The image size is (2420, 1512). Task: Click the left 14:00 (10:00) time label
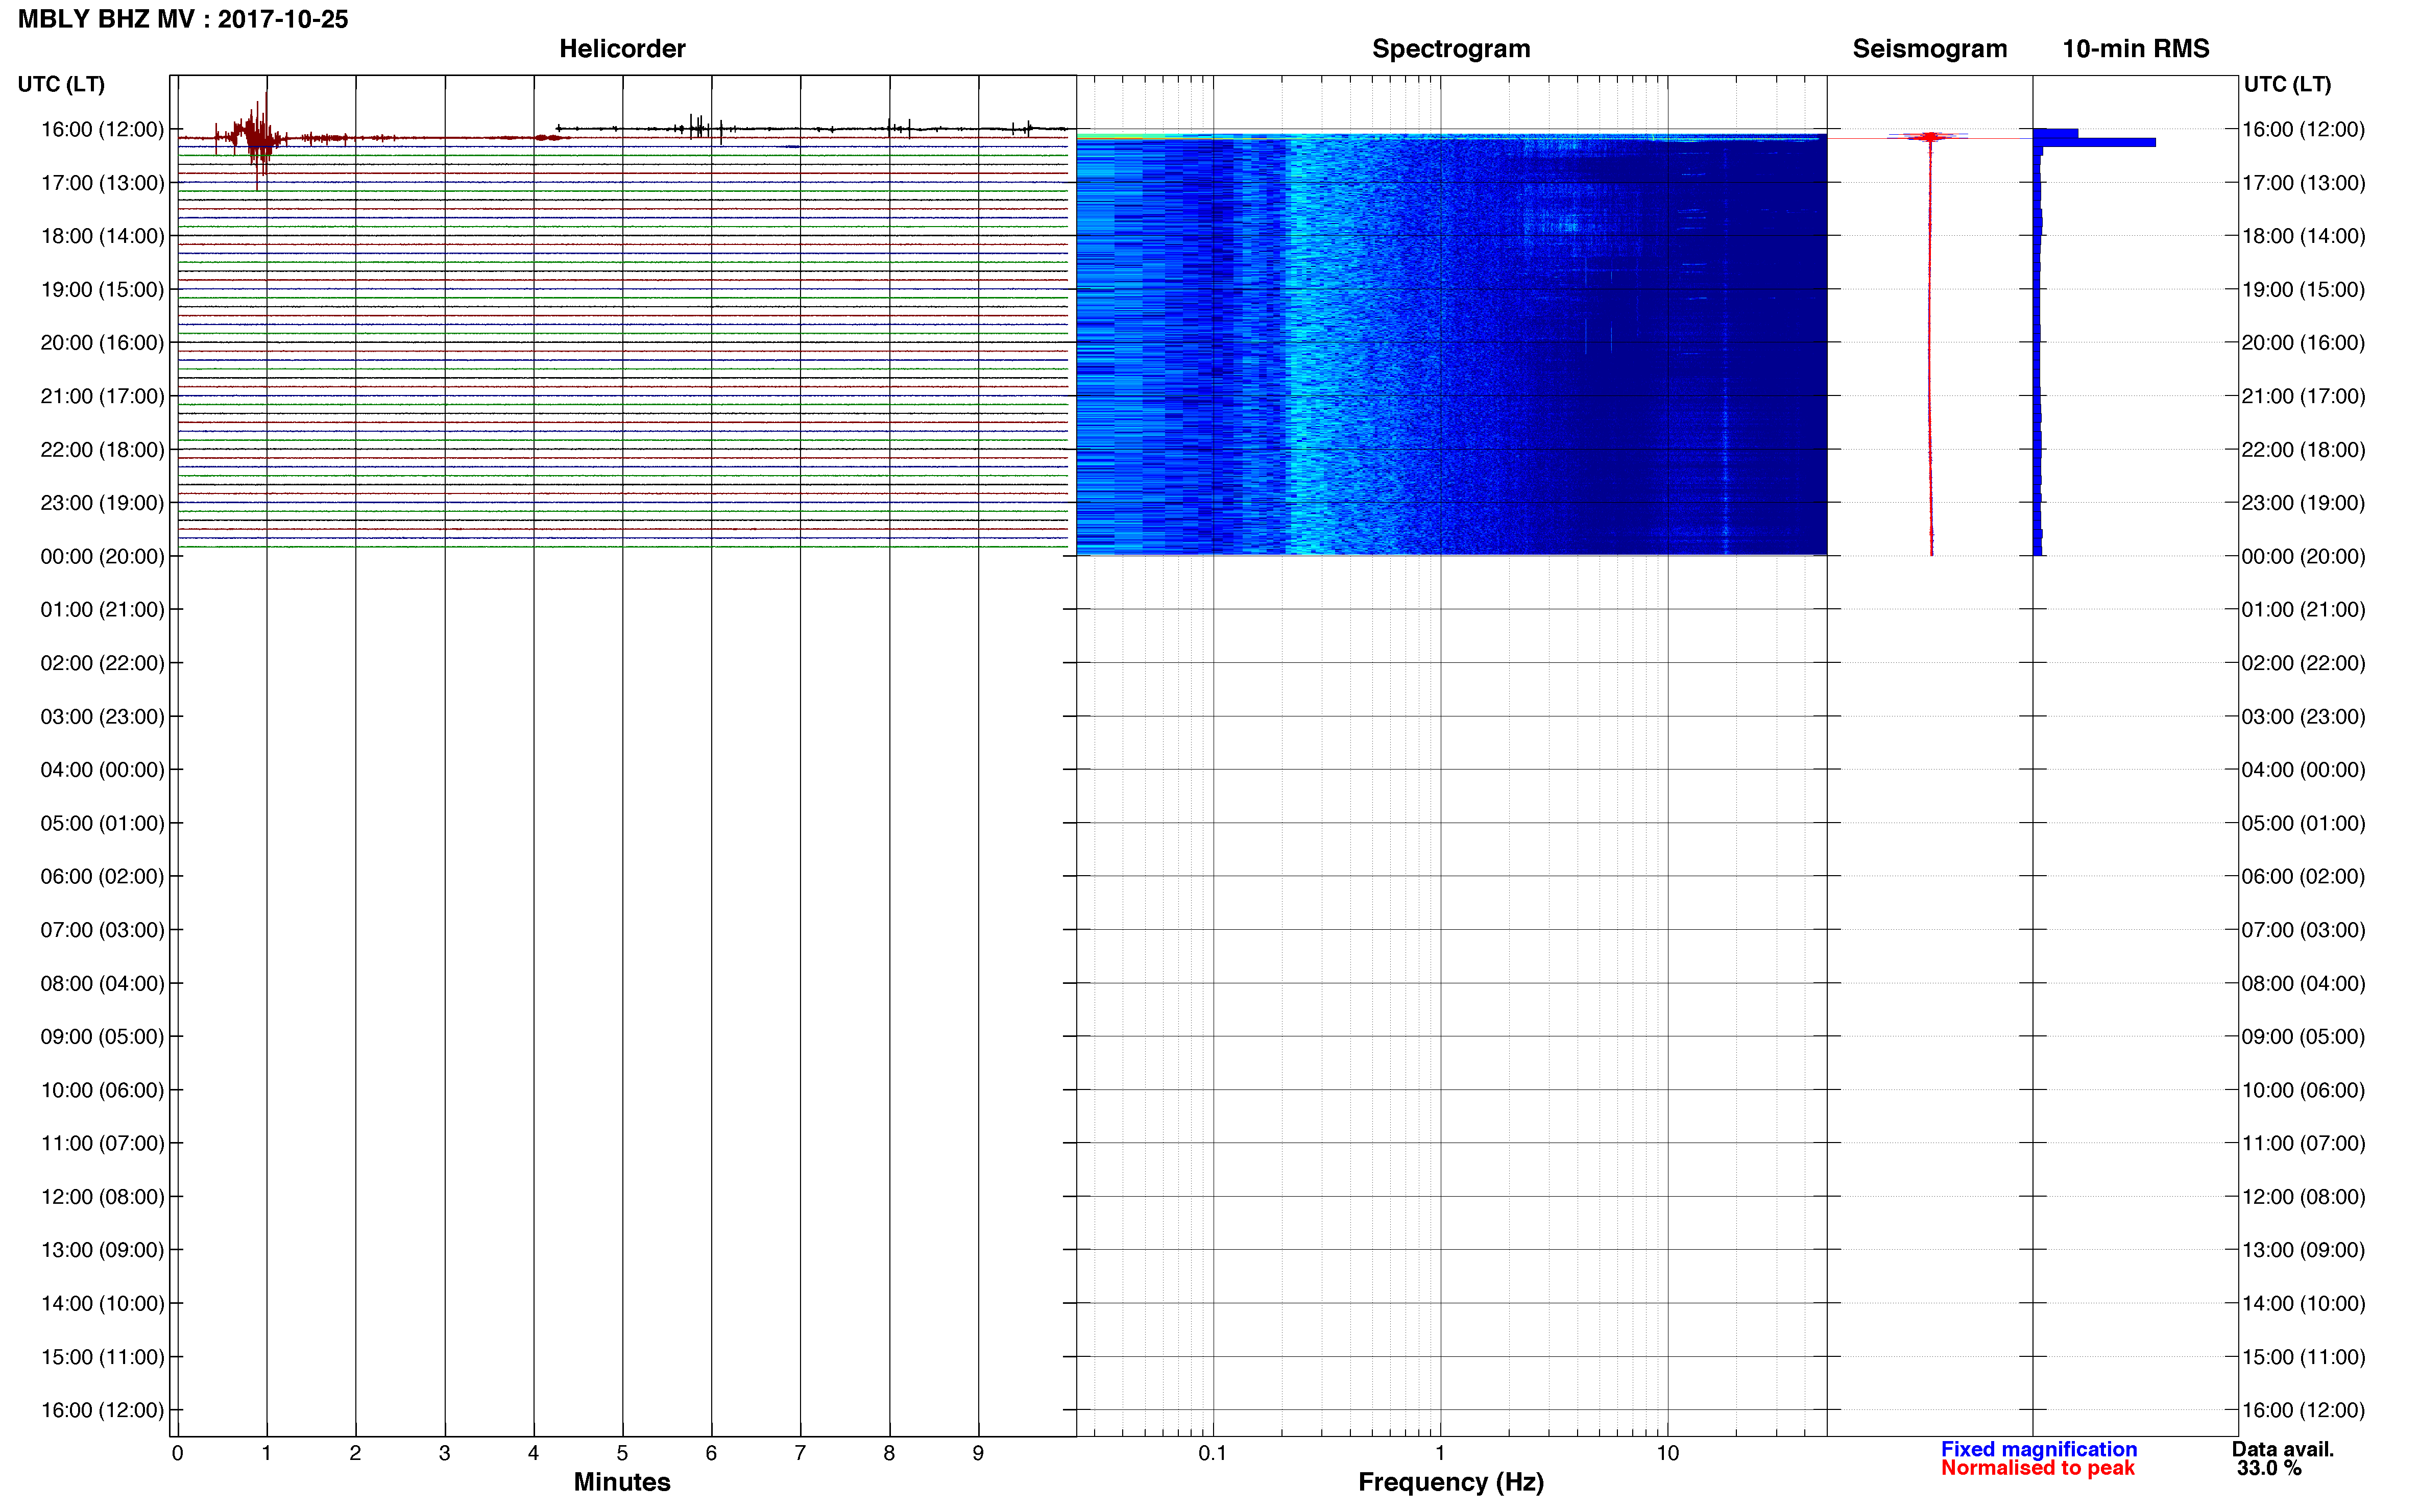point(102,1304)
